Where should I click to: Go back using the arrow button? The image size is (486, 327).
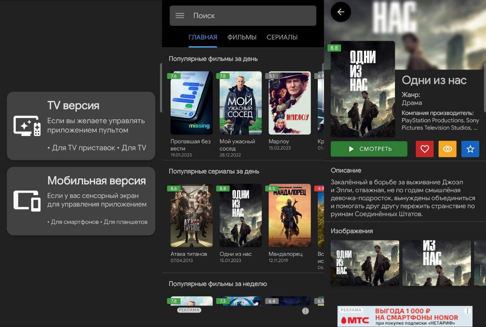click(x=341, y=12)
